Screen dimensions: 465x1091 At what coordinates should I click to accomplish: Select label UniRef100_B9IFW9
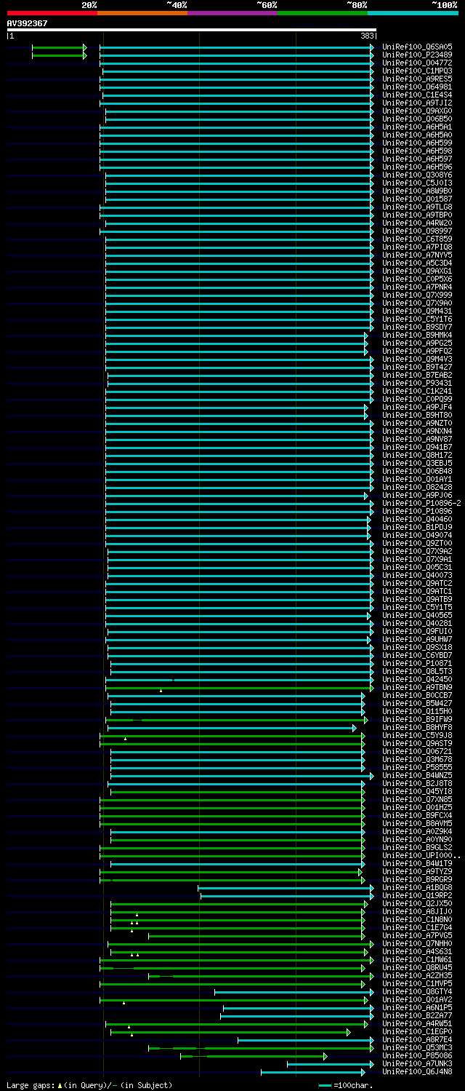click(x=417, y=720)
